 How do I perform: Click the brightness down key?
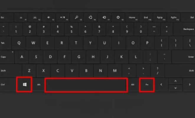(x=21, y=17)
